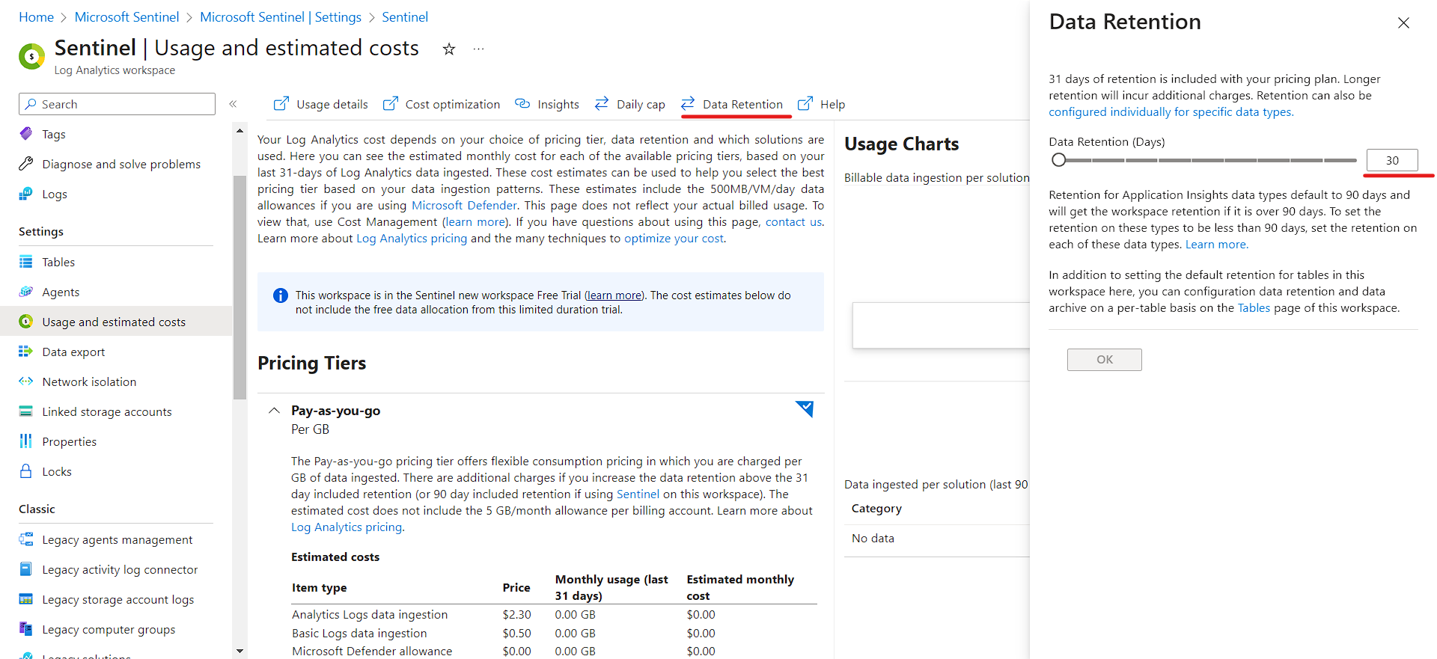Click the Data Retention slider handle

[1058, 160]
